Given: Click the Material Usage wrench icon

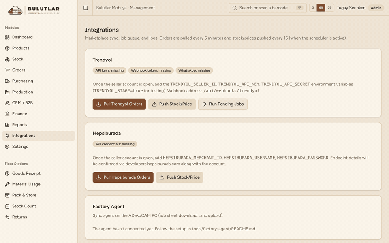Looking at the screenshot, I should [x=7, y=184].
